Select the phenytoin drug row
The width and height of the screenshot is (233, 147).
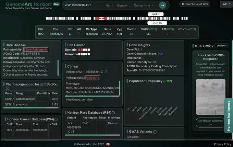coord(31,104)
